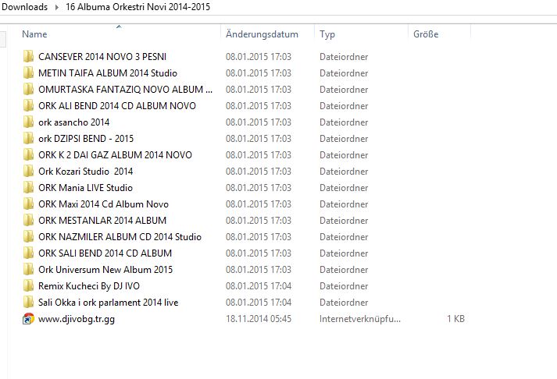Image resolution: width=557 pixels, height=379 pixels.
Task: Click Dateiordner type of ORK SALI BEND row
Action: 344,253
